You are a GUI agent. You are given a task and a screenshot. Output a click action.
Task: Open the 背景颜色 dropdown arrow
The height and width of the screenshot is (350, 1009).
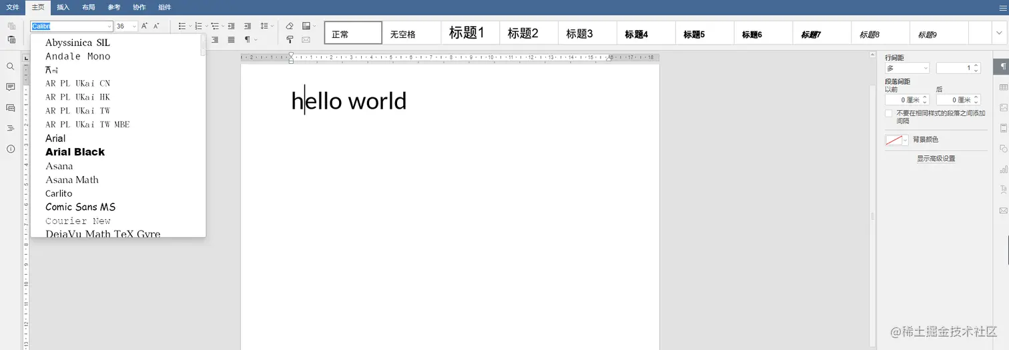point(906,140)
